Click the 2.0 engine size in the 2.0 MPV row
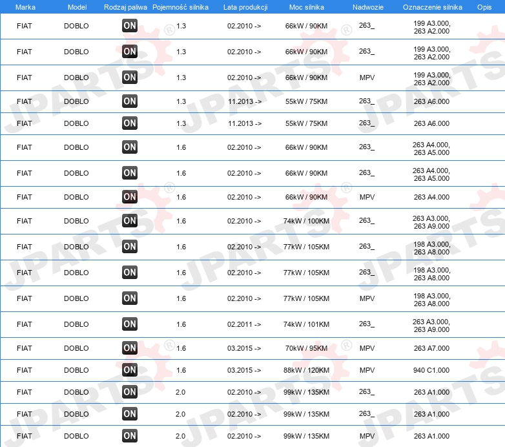Image resolution: width=505 pixels, height=447 pixels. tap(180, 437)
